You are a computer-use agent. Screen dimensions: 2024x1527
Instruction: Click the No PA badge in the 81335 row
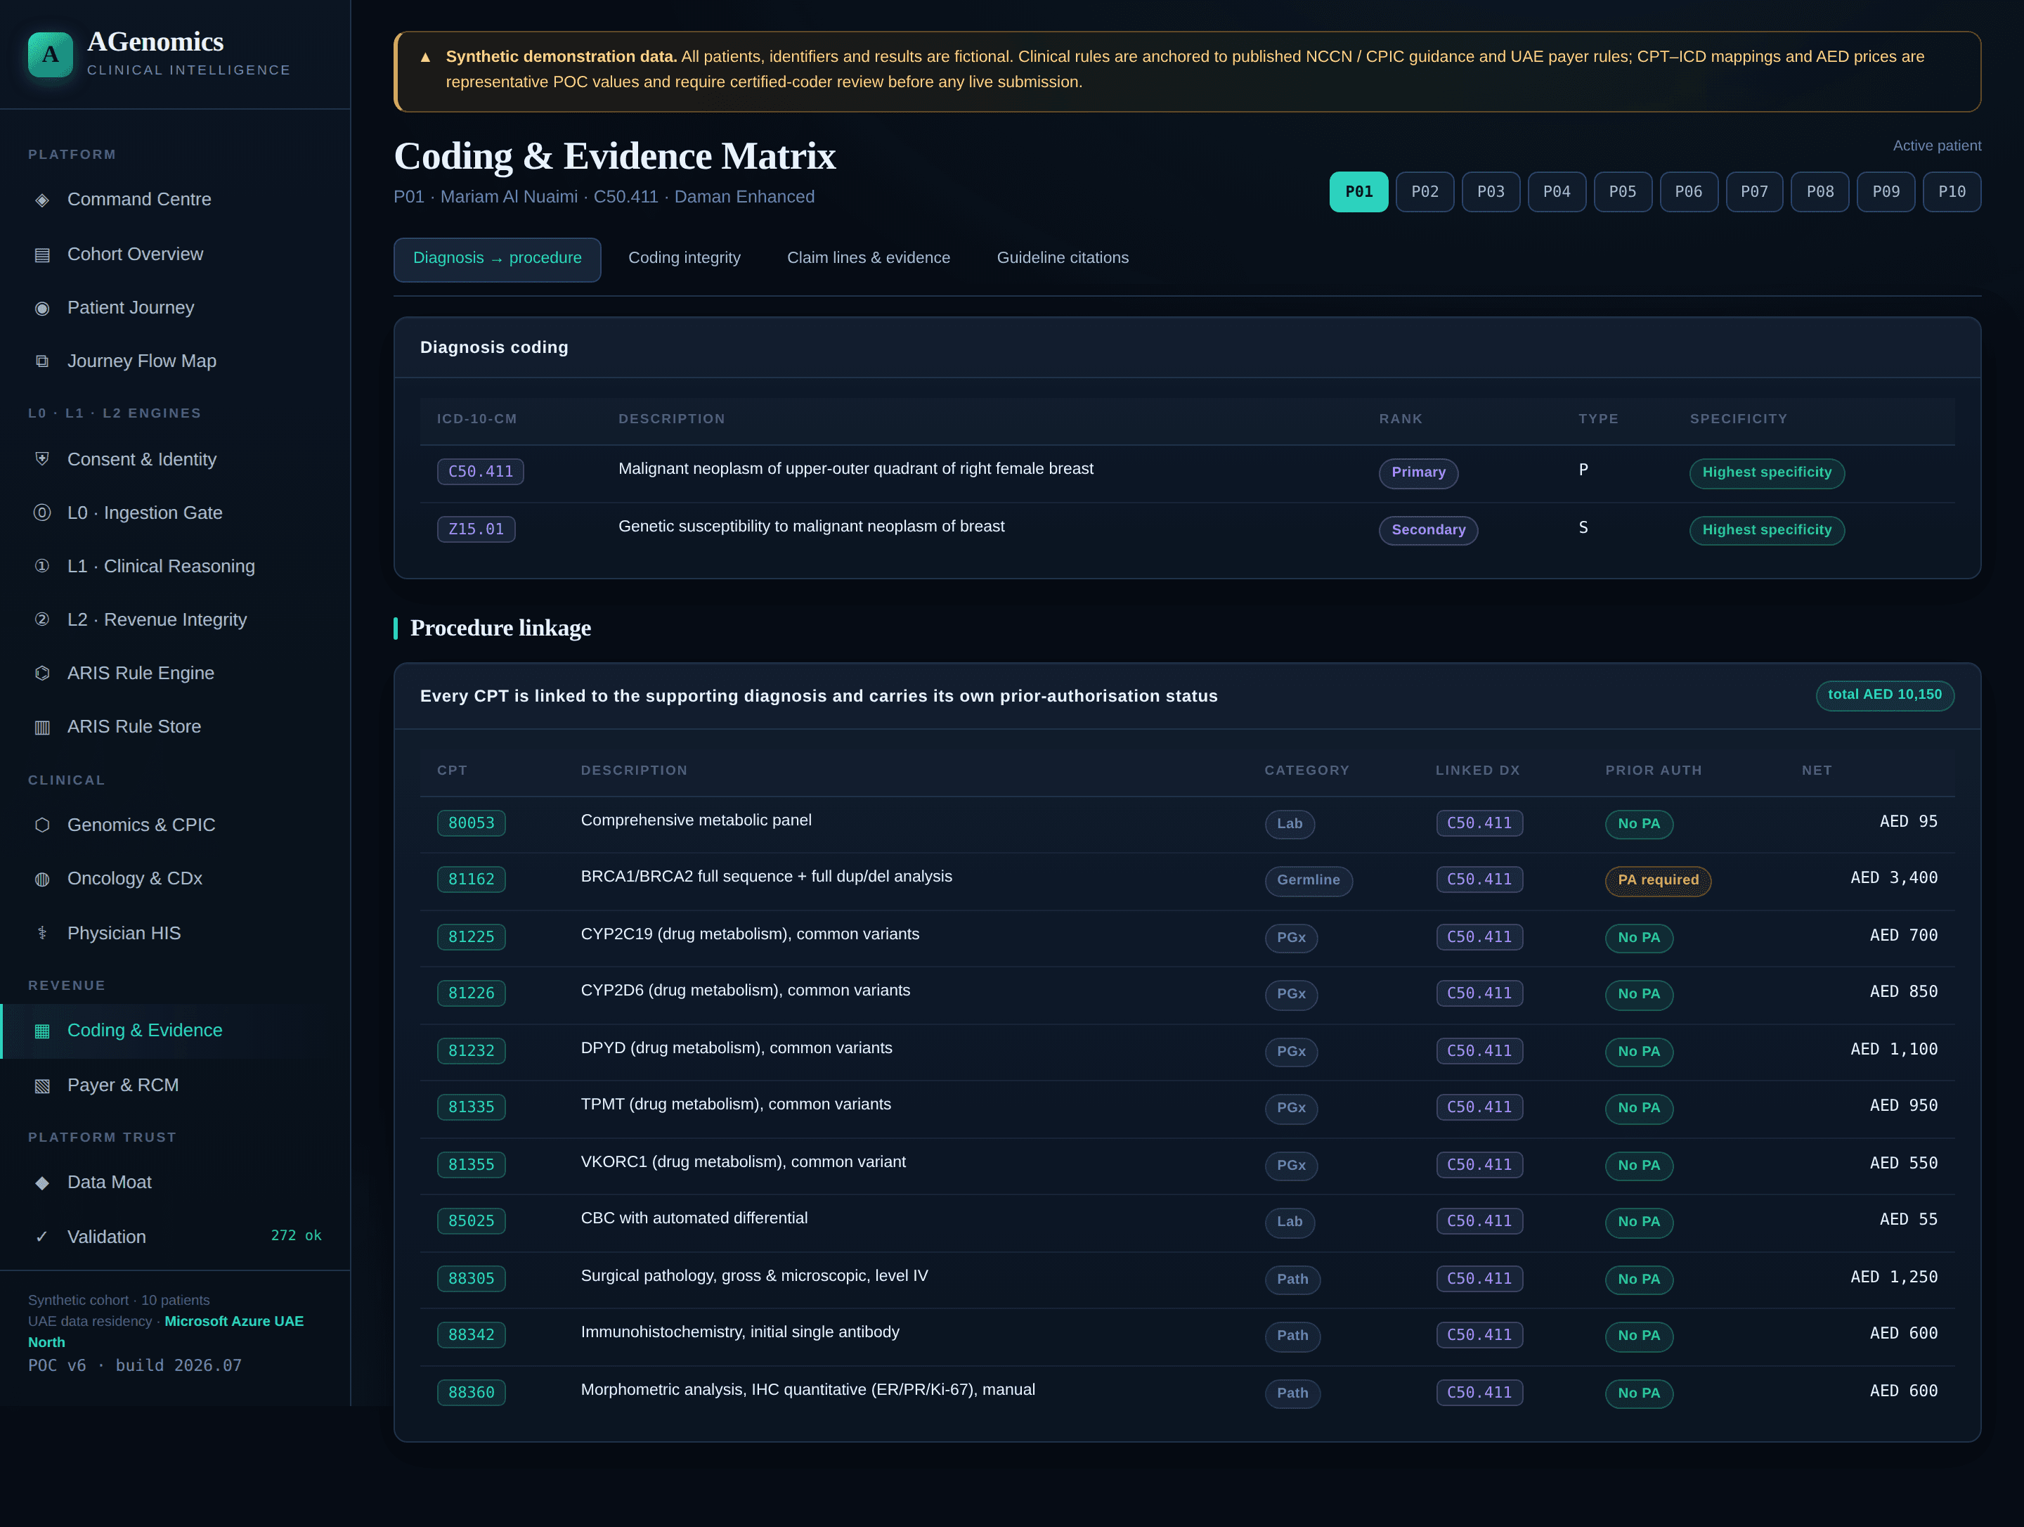pos(1639,1109)
